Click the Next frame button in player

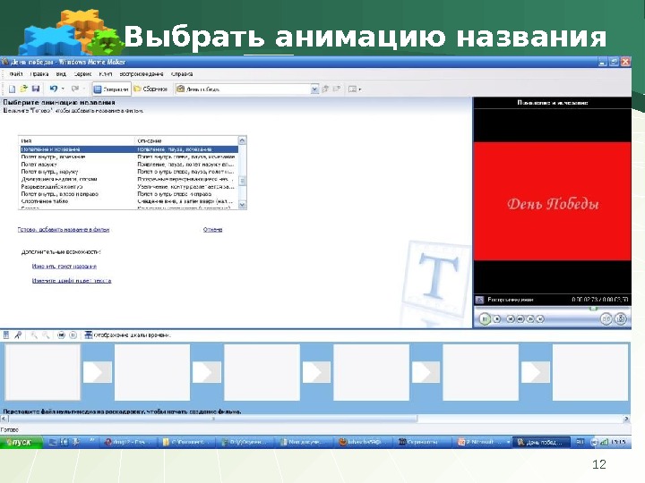tap(530, 318)
